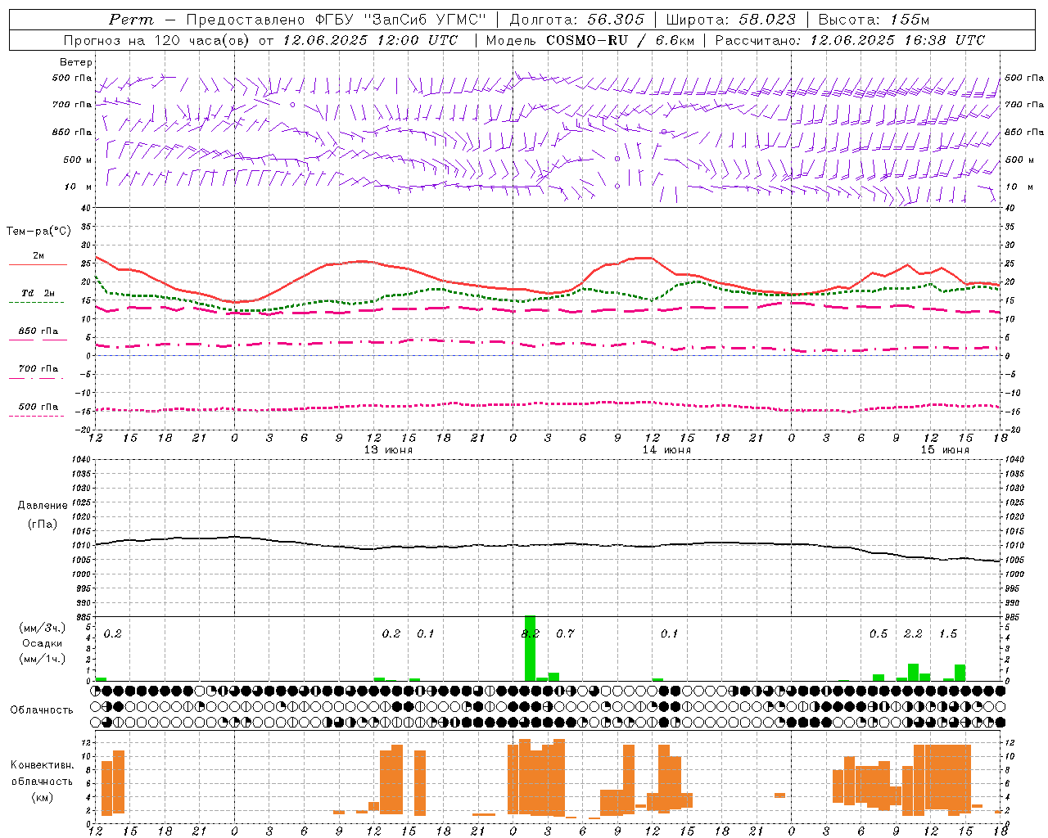The width and height of the screenshot is (1048, 838).
Task: Click the "Конвективн." convective cloud label
Action: pyautogui.click(x=43, y=765)
